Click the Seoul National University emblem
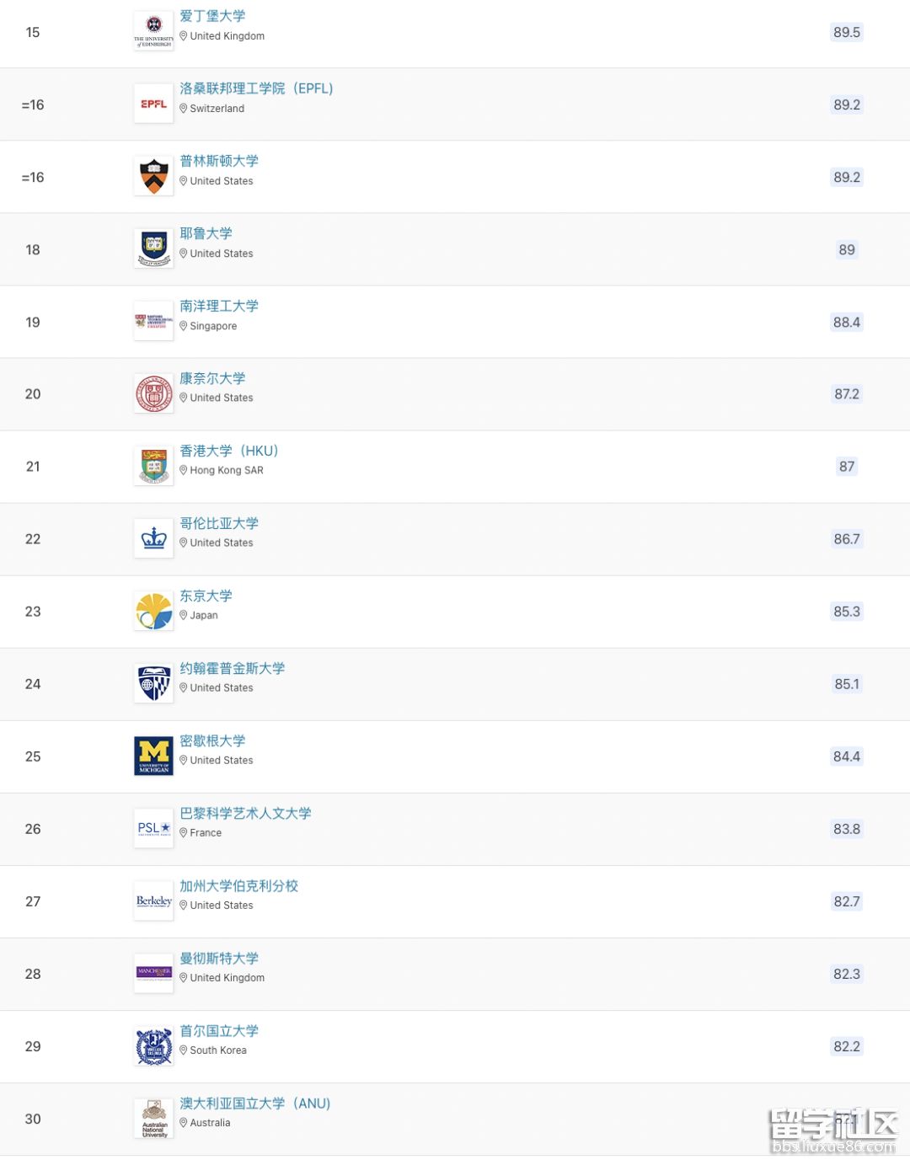The width and height of the screenshot is (910, 1165). (153, 1046)
